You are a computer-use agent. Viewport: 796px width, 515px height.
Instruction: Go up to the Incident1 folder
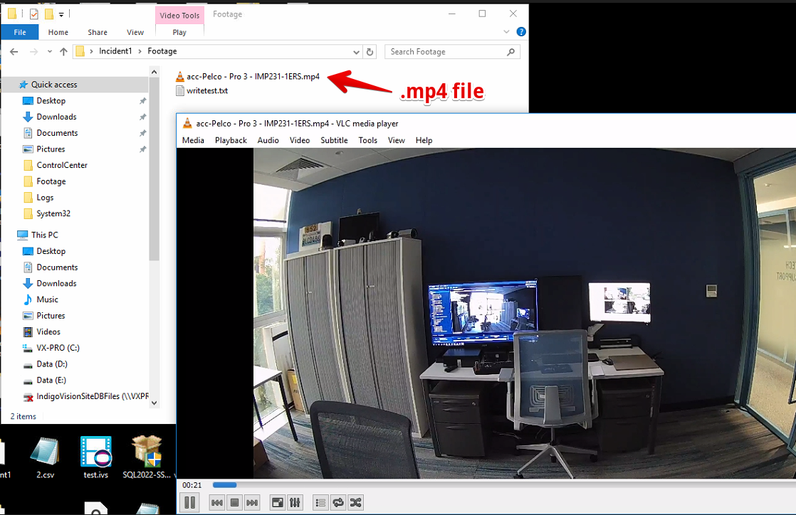115,51
